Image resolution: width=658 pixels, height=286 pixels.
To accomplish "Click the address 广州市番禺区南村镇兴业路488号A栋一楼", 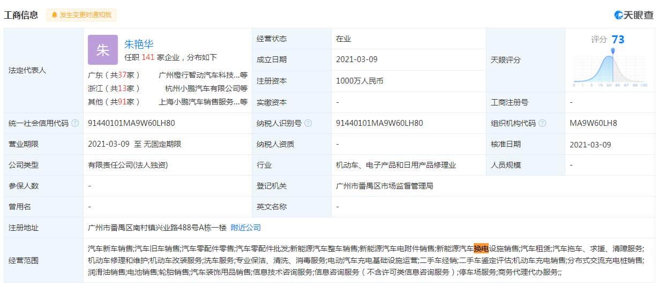I will coord(157,228).
